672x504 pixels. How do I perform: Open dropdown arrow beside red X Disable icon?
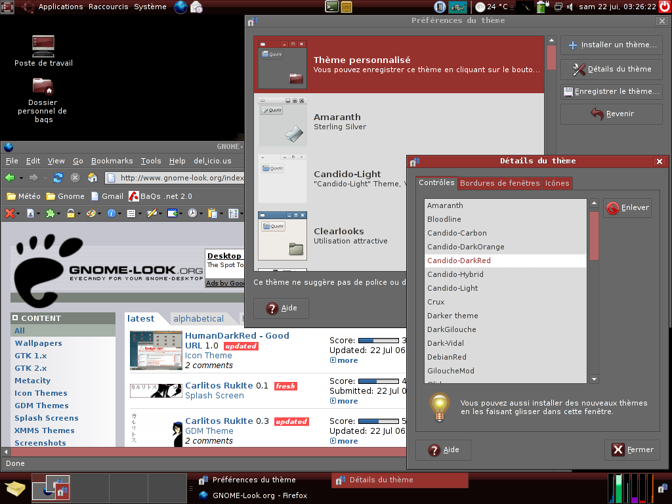click(x=18, y=213)
